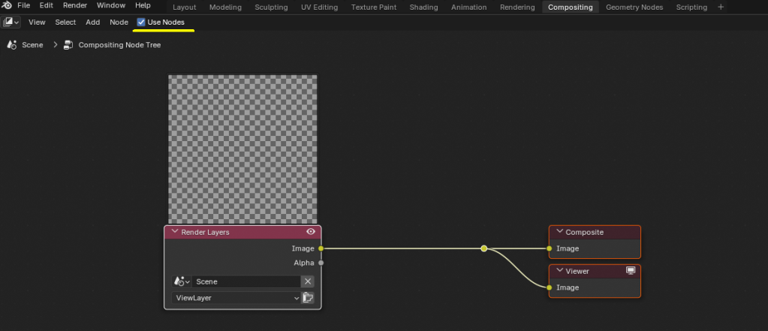Click the Render Layers preview thumbnail
Screen dimensions: 768x331
[x=242, y=149]
